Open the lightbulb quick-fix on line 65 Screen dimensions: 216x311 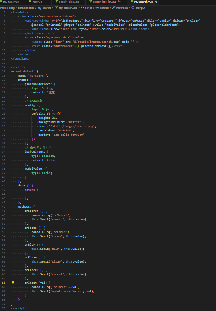13,283
